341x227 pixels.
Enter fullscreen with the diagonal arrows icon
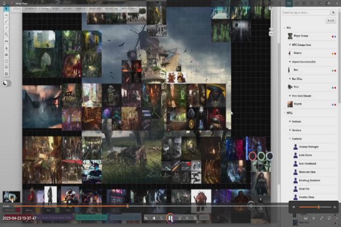click(321, 218)
